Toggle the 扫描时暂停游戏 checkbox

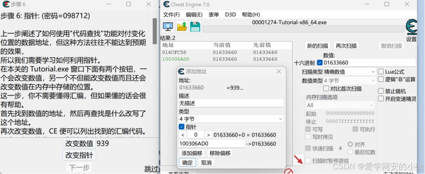(308, 161)
